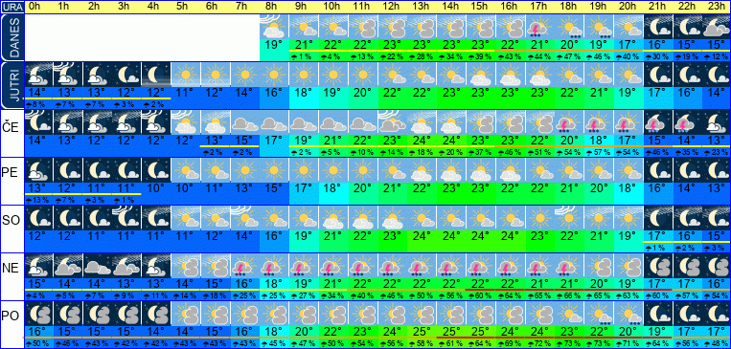
Task: Click the ČE 18h thunderstorm icon
Action: [x=569, y=122]
